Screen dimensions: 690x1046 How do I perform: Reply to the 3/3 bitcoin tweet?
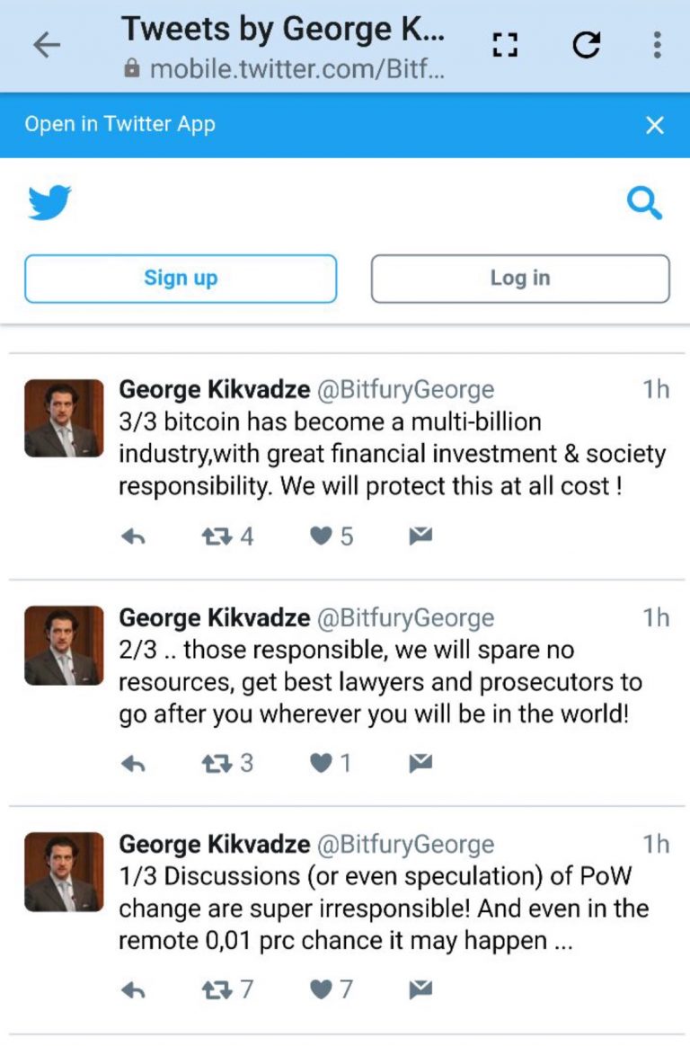(x=133, y=536)
